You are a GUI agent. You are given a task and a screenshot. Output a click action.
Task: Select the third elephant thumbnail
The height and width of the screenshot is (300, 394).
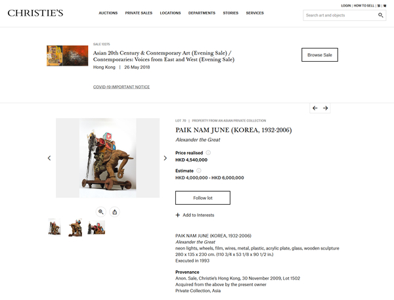(97, 227)
